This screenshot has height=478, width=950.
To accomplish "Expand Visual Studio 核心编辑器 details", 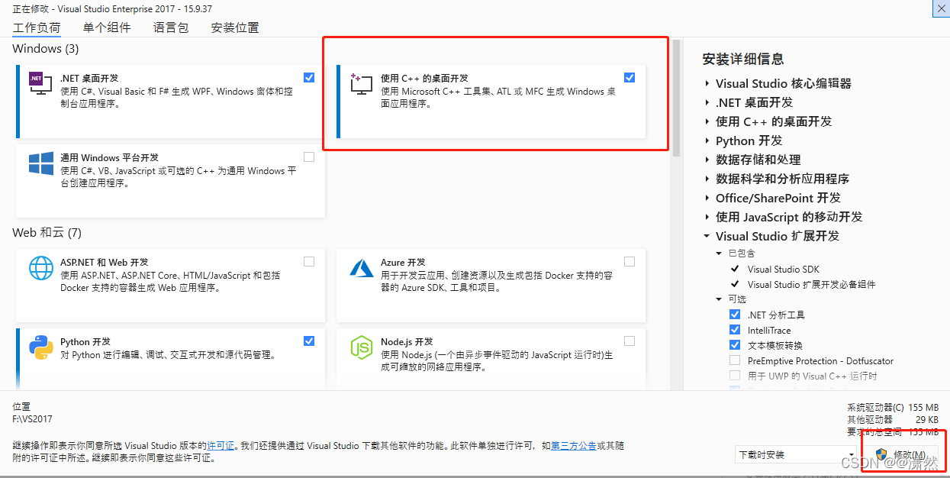I will (x=707, y=83).
